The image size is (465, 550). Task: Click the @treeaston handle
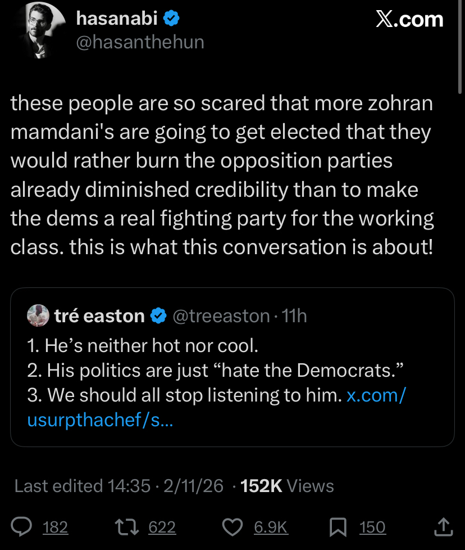(x=220, y=316)
